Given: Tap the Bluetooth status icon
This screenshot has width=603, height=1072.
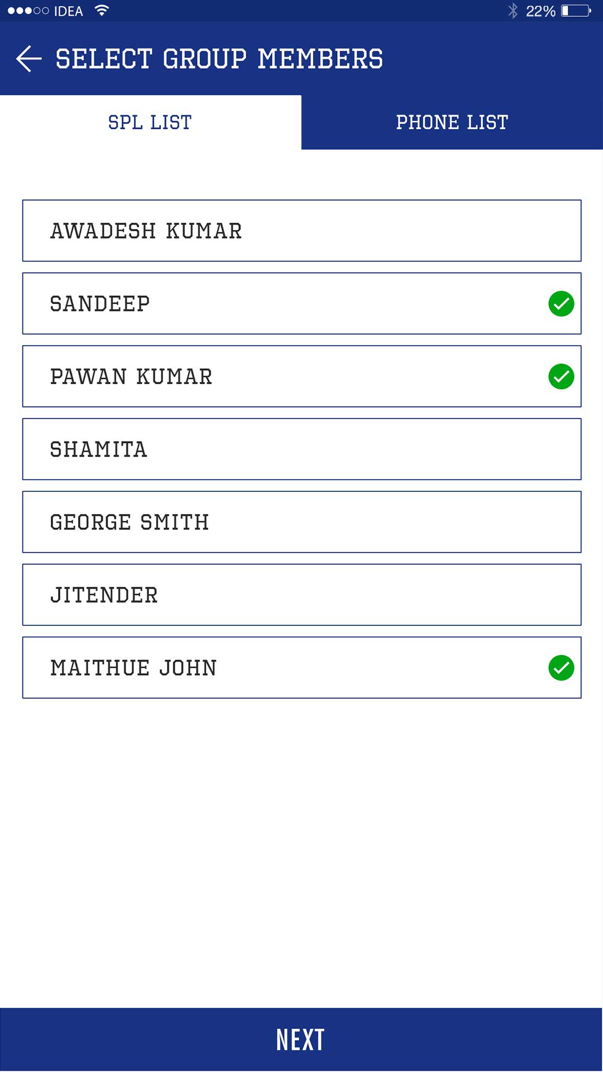Looking at the screenshot, I should click(513, 11).
